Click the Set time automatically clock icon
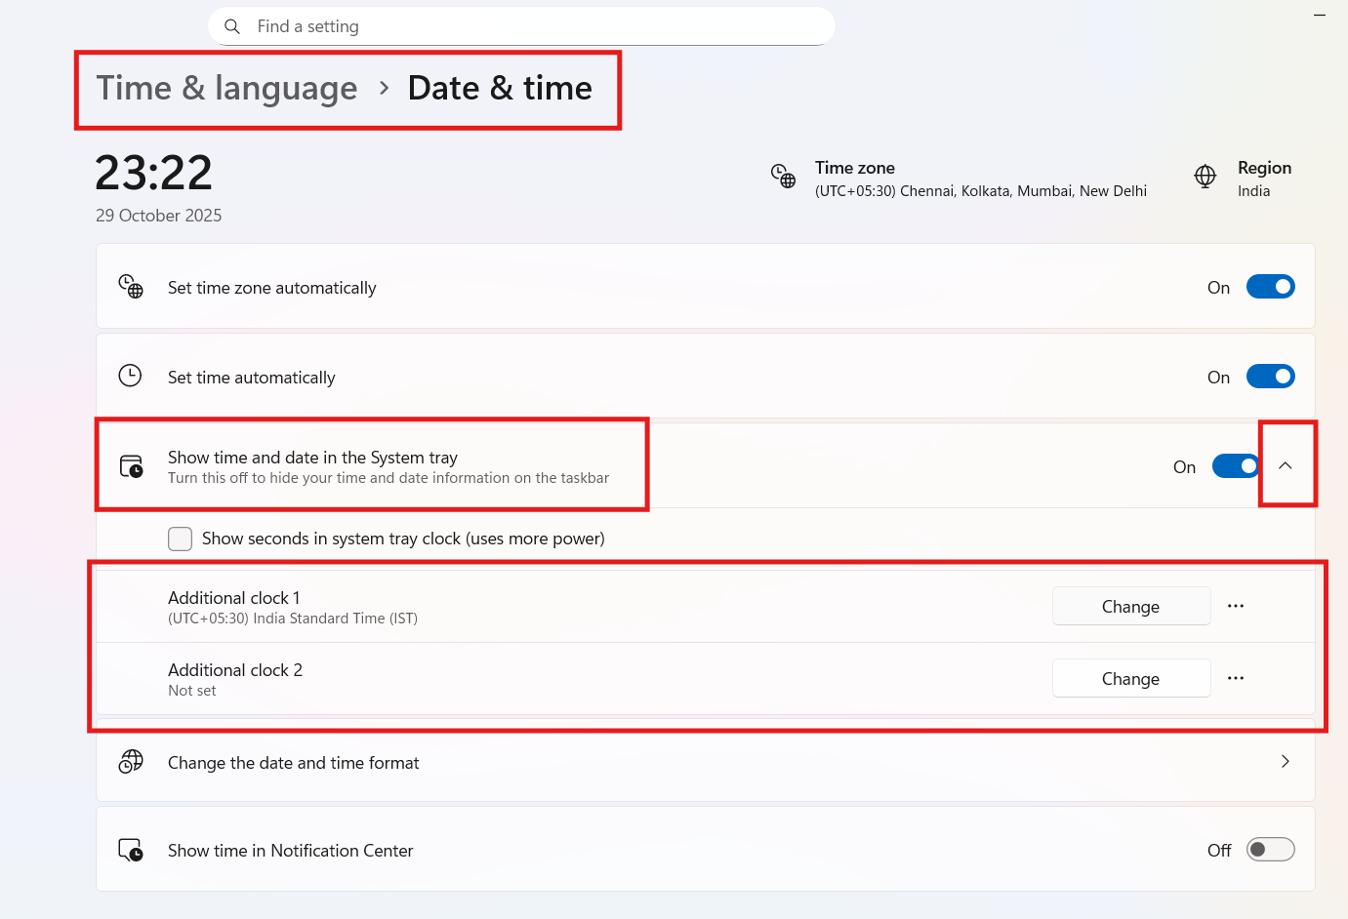The width and height of the screenshot is (1348, 919). coord(131,376)
